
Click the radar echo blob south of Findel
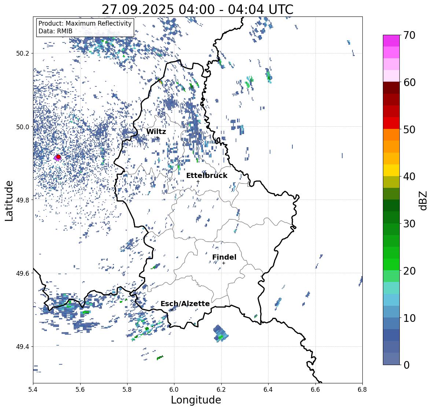click(221, 334)
